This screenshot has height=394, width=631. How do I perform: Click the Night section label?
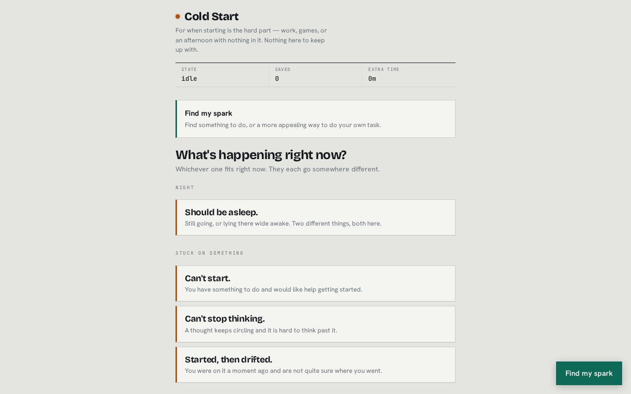(x=185, y=188)
